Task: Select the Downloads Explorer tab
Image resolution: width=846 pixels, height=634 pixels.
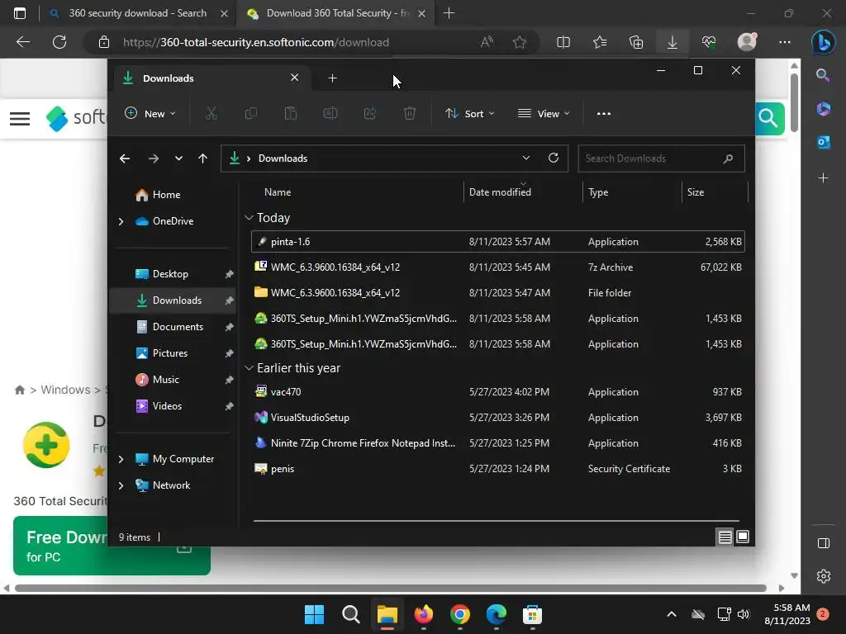Action: click(x=211, y=78)
